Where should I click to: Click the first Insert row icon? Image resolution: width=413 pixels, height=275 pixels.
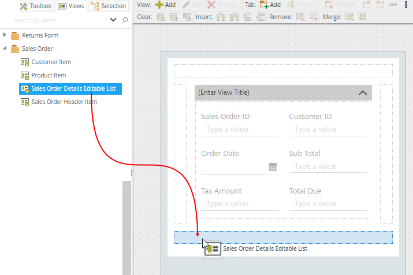[x=247, y=17]
